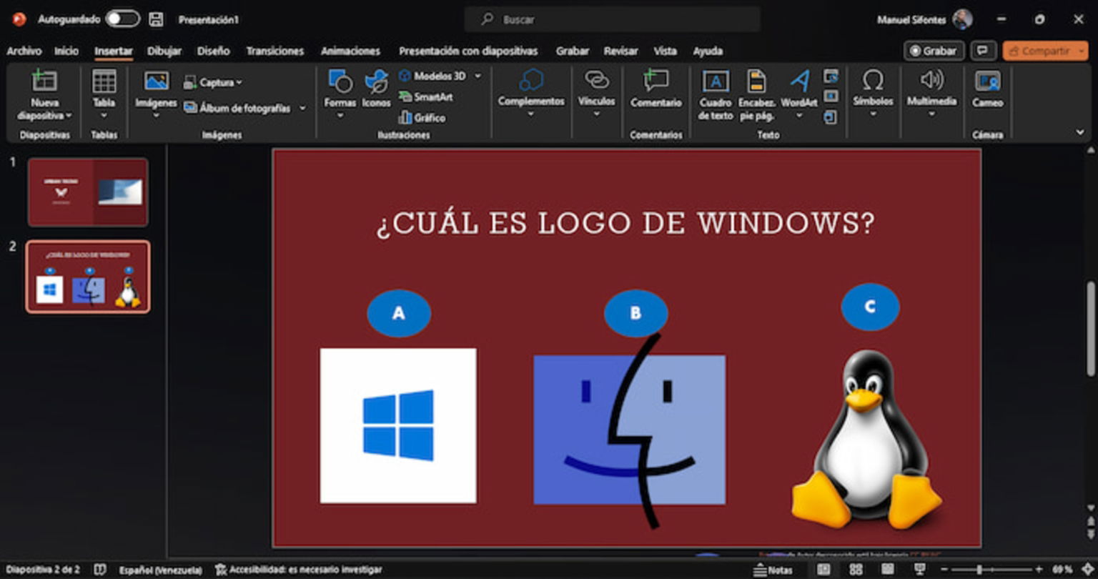Click the Modelos 3D icon

(405, 75)
